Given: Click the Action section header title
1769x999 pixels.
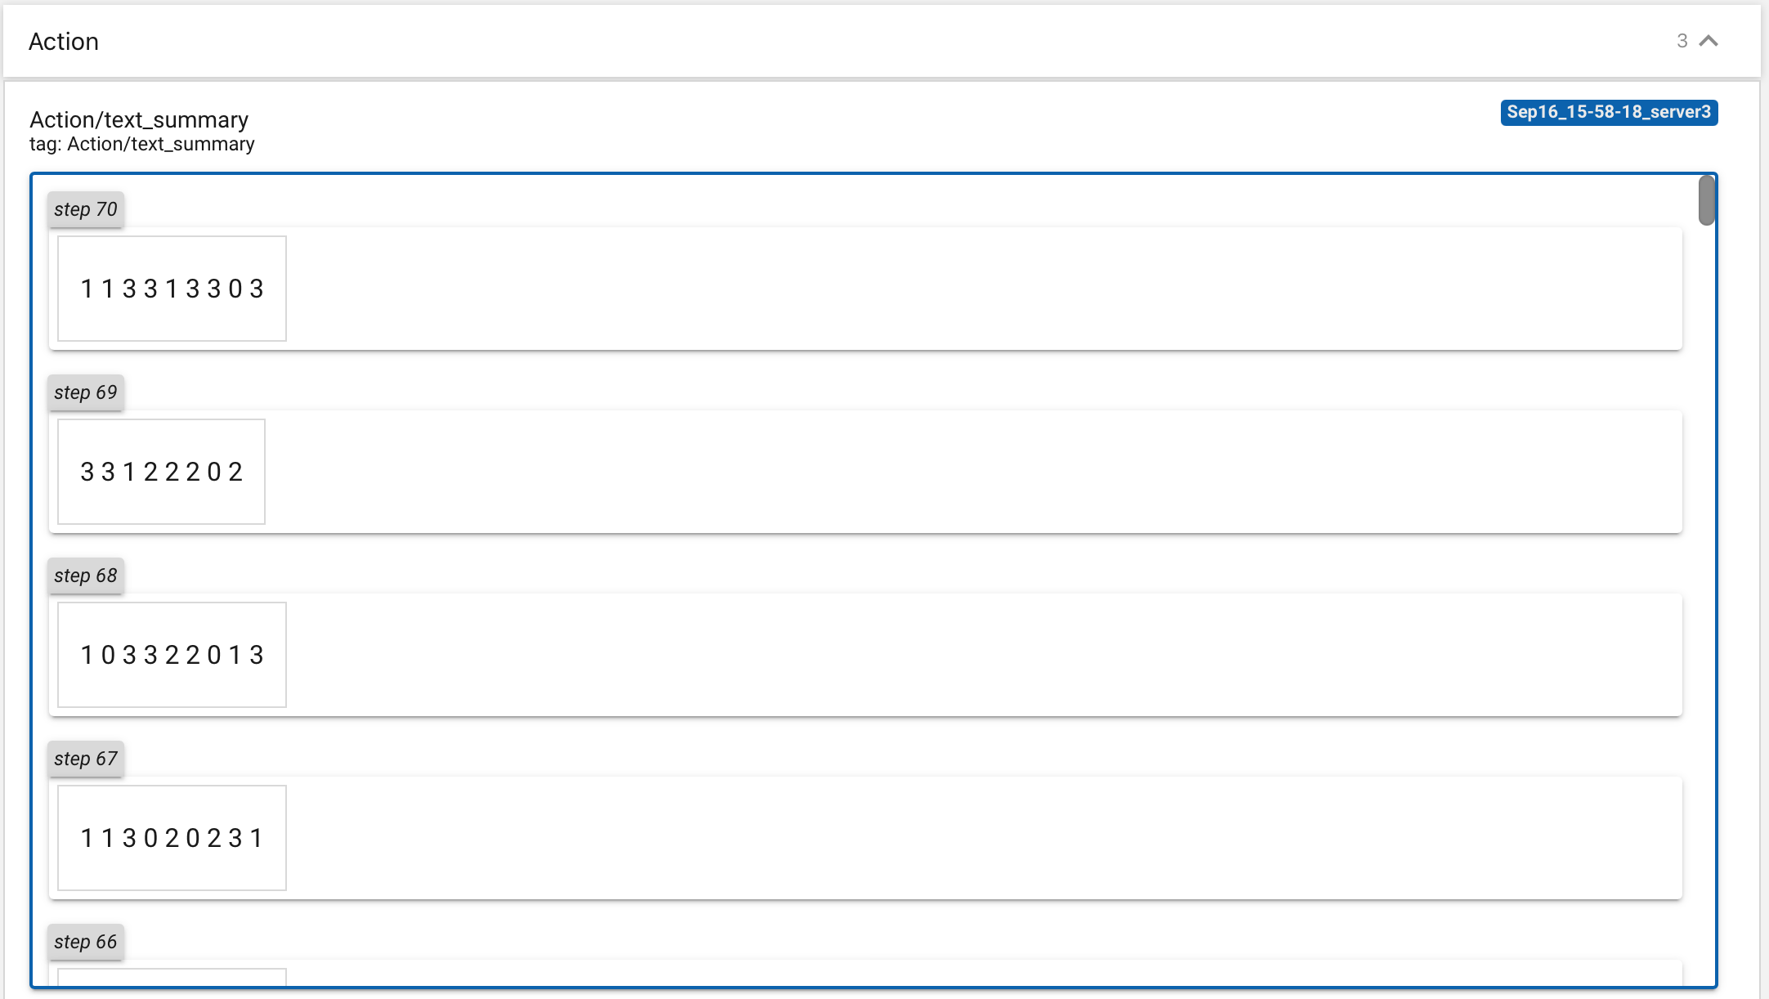Looking at the screenshot, I should coord(64,42).
